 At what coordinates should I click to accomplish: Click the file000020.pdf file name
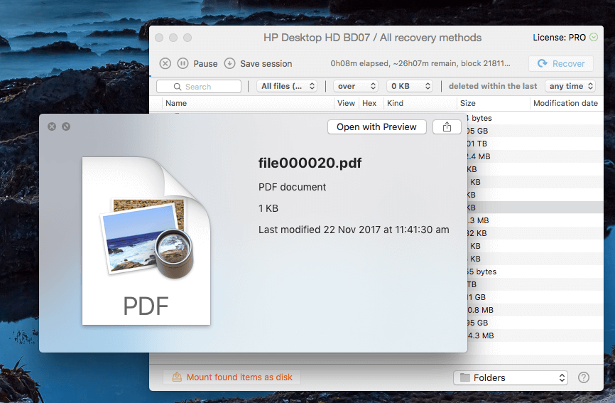coord(310,163)
